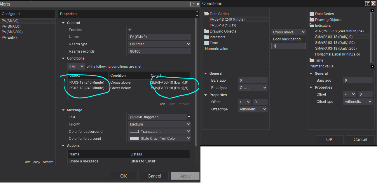Select Numeric value in left tree
Image resolution: width=377 pixels, height=188 pixels.
pos(217,49)
